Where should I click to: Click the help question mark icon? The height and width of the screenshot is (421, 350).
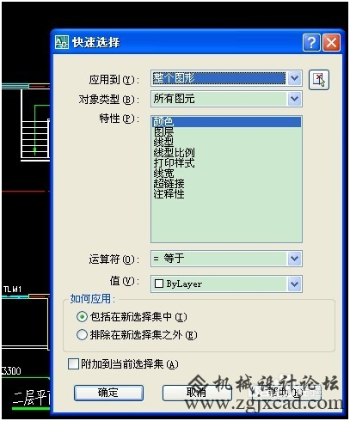click(x=311, y=43)
